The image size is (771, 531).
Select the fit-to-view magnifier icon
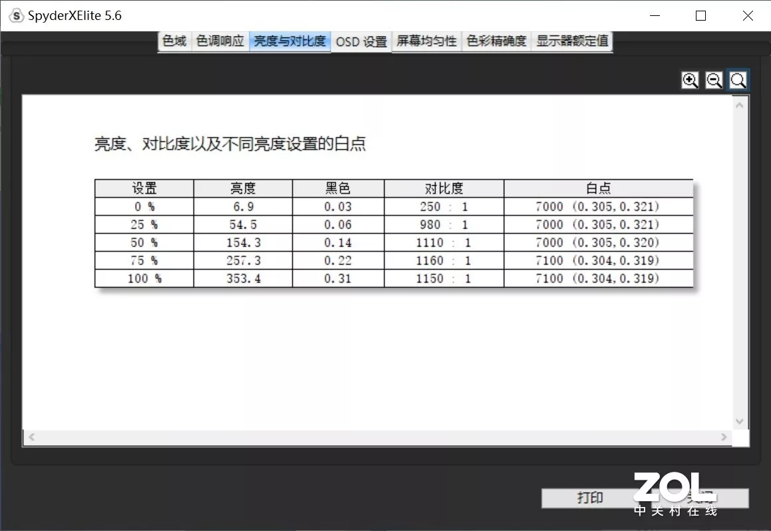pyautogui.click(x=738, y=80)
